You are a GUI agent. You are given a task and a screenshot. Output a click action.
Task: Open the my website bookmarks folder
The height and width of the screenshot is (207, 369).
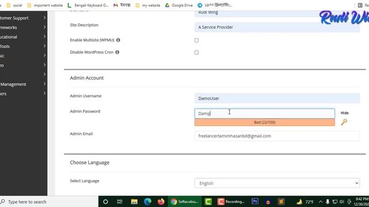148,5
